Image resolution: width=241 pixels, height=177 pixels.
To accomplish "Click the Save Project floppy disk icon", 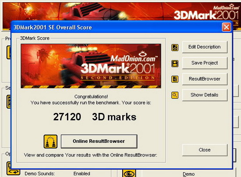I will [x=175, y=64].
